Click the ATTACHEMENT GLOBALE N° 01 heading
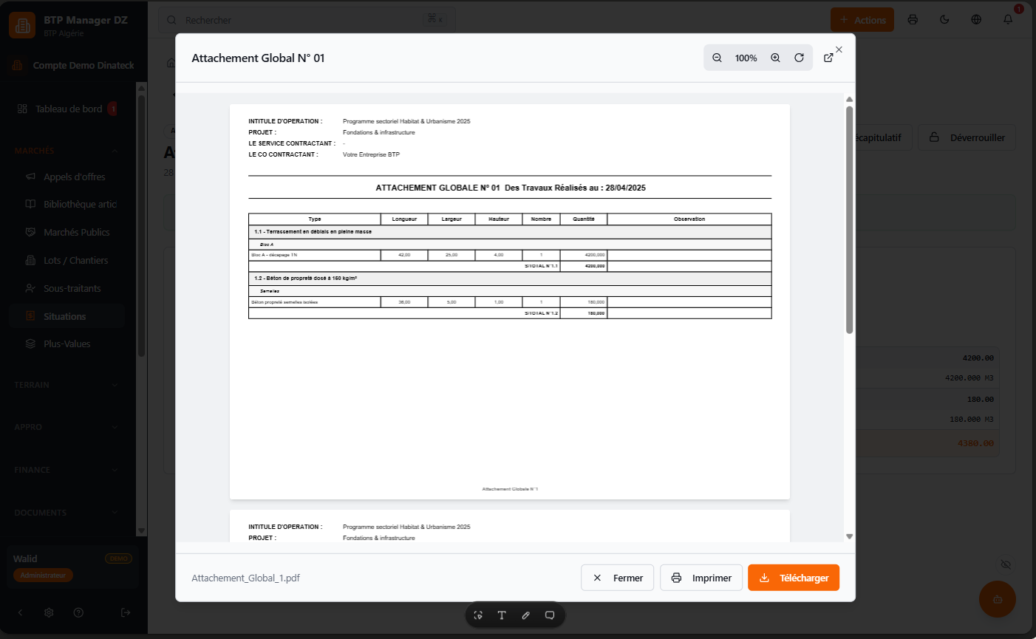This screenshot has width=1036, height=639. (x=511, y=188)
